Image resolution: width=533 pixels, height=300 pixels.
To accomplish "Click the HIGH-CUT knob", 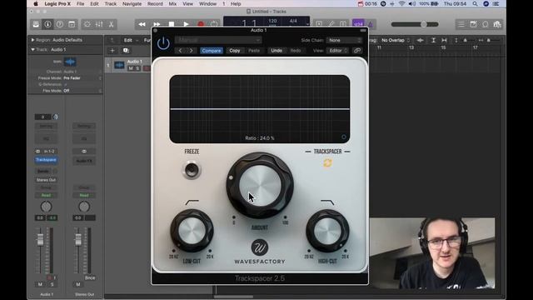I will click(327, 231).
